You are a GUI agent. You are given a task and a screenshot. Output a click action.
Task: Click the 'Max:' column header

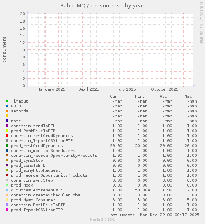pyautogui.click(x=189, y=96)
